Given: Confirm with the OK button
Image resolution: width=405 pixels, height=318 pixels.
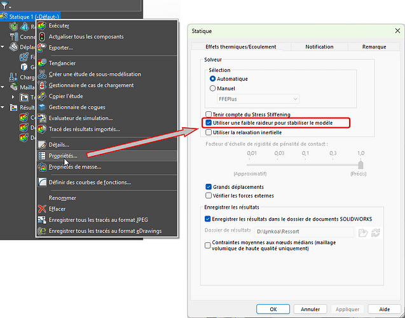Looking at the screenshot, I should [x=273, y=309].
